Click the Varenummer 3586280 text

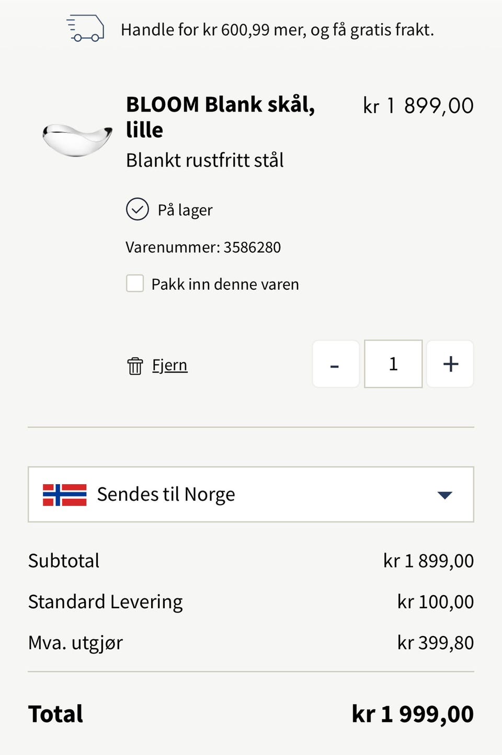(203, 247)
